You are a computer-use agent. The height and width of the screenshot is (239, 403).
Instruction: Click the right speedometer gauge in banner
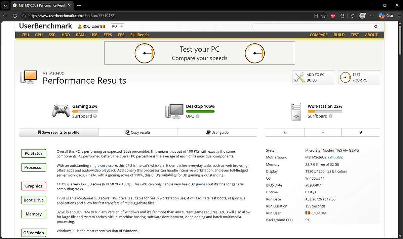click(x=254, y=53)
